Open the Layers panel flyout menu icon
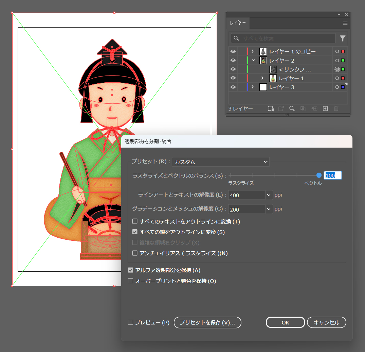 [345, 23]
